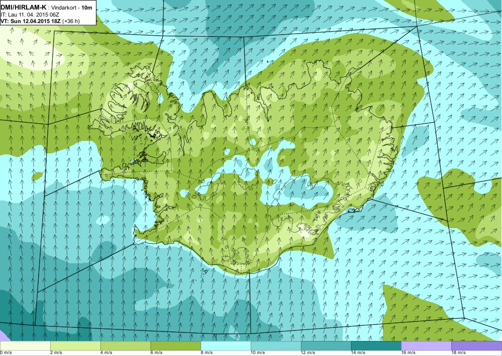
Task: Click the '8 m/s' legend label
Action: pyautogui.click(x=207, y=353)
